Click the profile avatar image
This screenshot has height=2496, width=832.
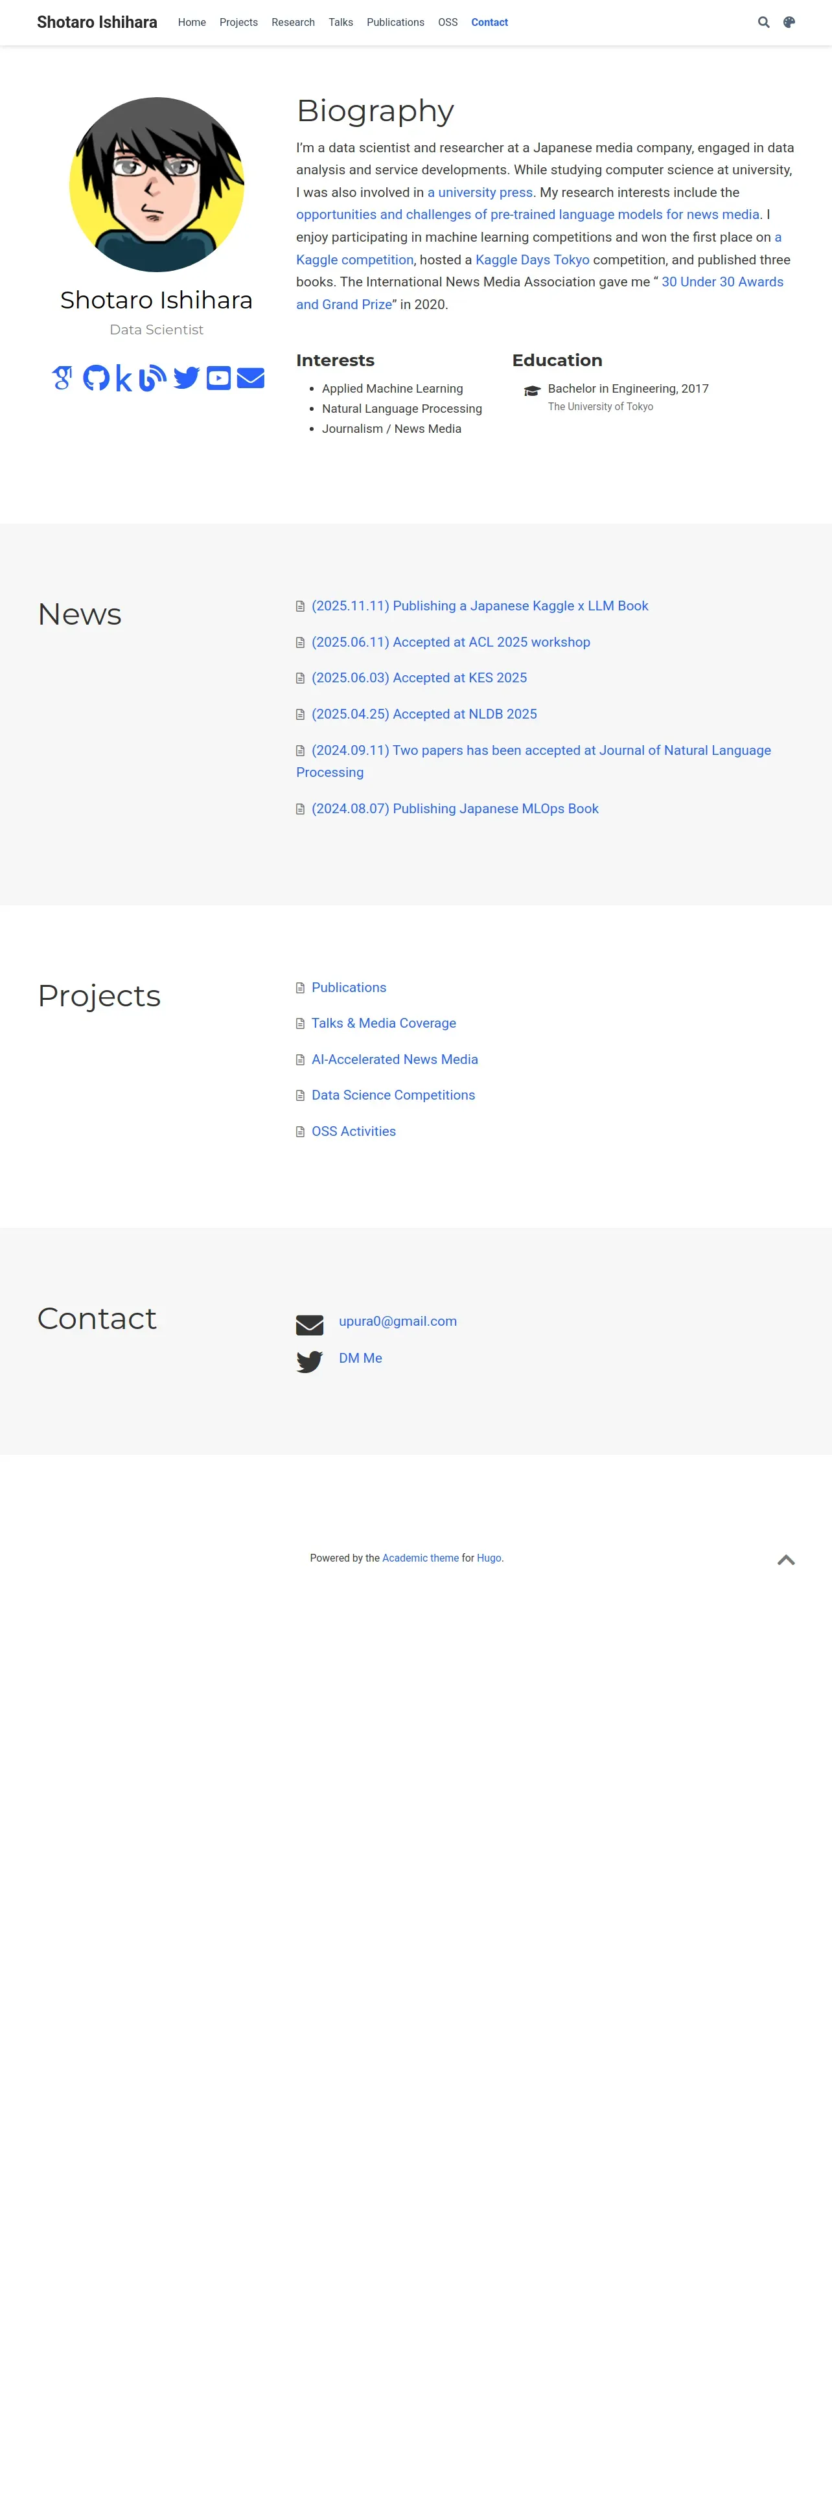click(157, 184)
